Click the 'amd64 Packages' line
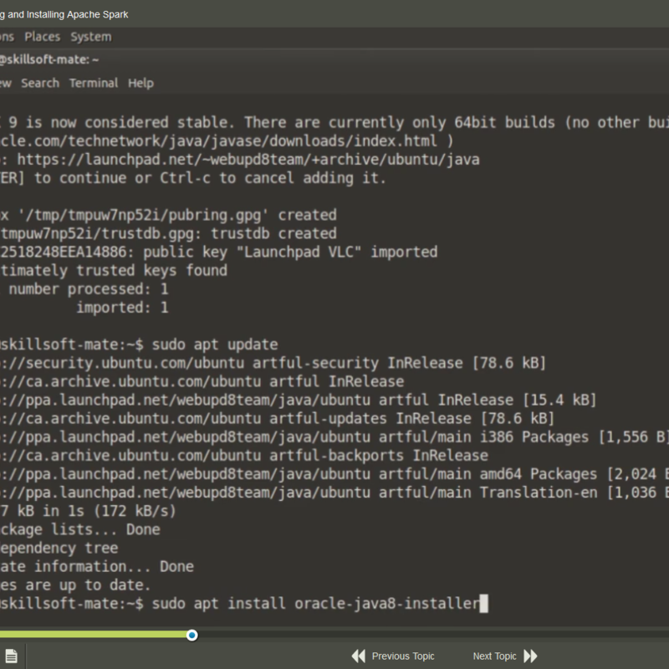Viewport: 669px width, 669px height. pyautogui.click(x=334, y=474)
